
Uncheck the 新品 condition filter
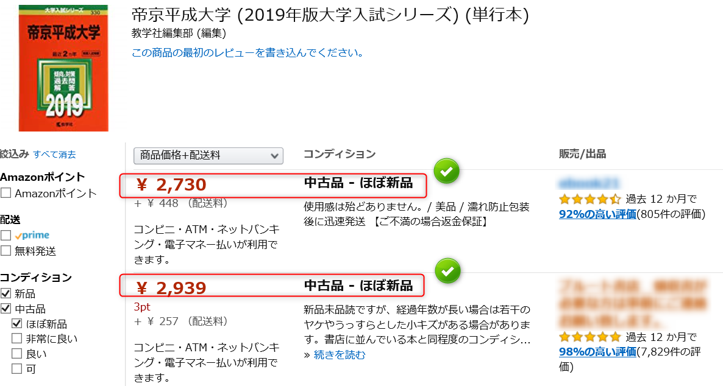5,292
